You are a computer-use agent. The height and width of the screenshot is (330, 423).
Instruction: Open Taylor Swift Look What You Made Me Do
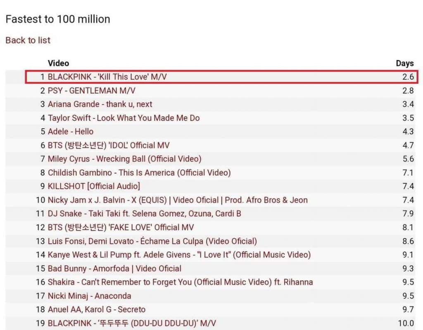[x=124, y=118]
